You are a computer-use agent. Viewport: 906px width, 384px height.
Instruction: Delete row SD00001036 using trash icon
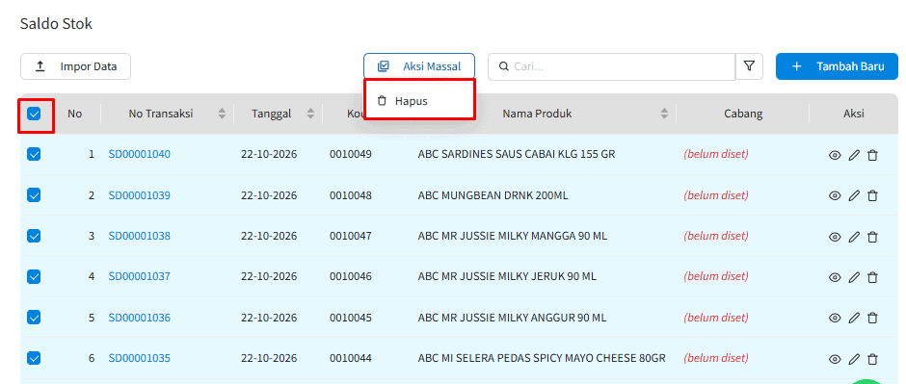click(872, 319)
